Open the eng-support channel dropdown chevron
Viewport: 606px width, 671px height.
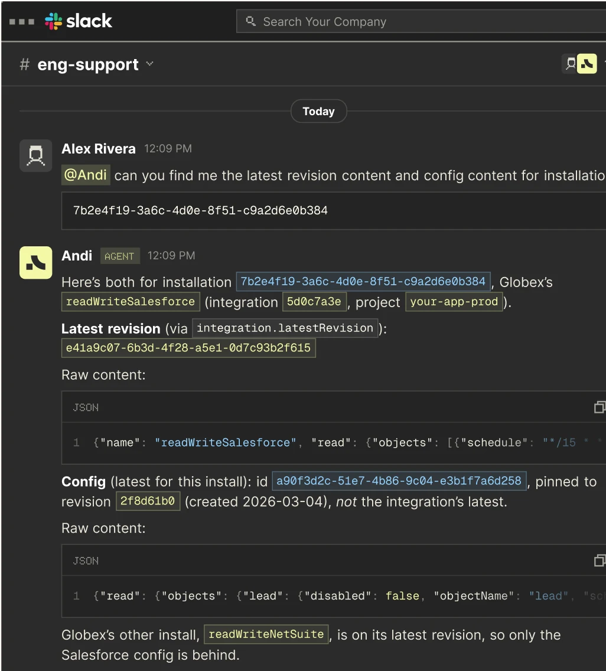click(x=149, y=64)
